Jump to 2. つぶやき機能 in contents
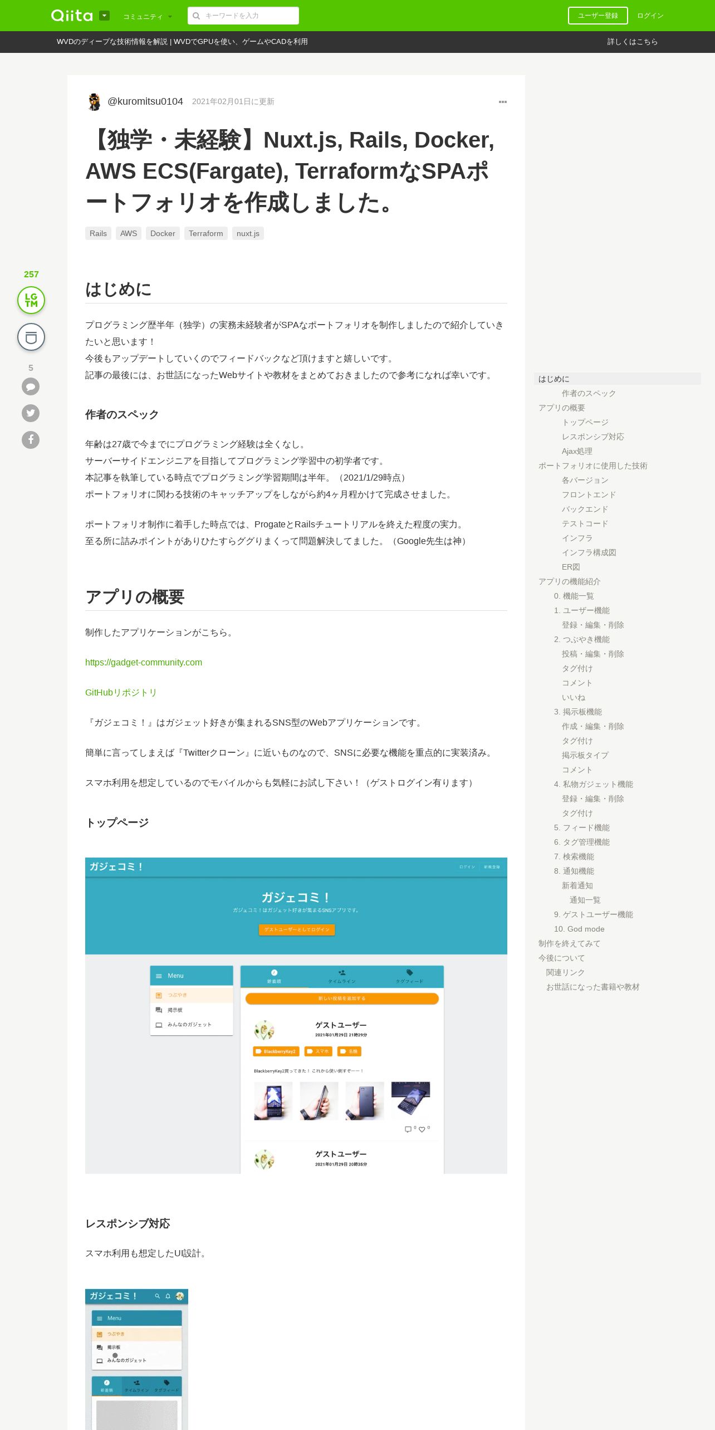The width and height of the screenshot is (715, 1430). click(581, 639)
